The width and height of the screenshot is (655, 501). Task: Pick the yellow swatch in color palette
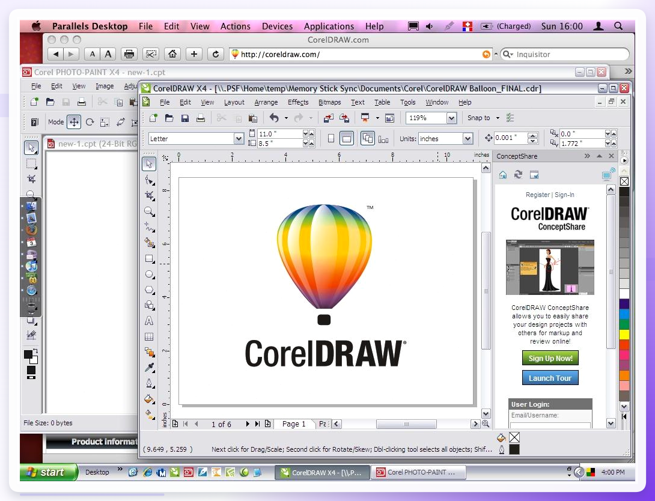624,335
